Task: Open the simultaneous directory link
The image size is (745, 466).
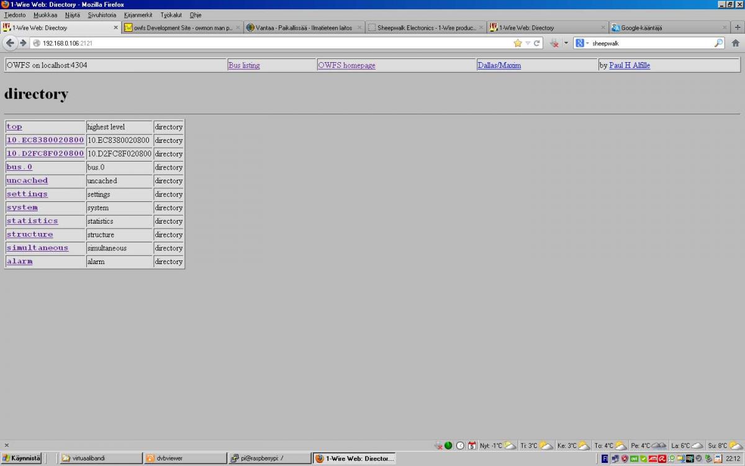Action: click(37, 248)
